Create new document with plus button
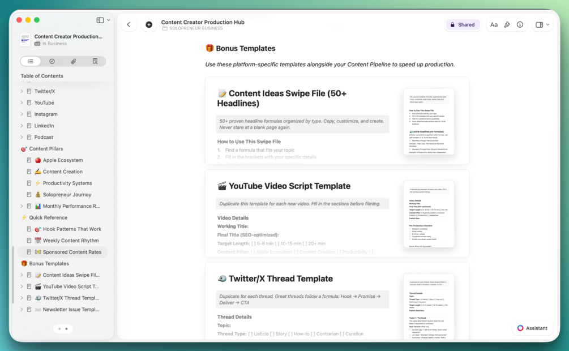This screenshot has width=569, height=351. click(149, 25)
